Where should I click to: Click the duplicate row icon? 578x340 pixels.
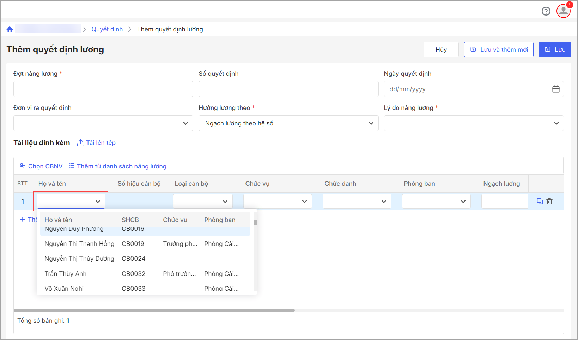[x=540, y=201]
